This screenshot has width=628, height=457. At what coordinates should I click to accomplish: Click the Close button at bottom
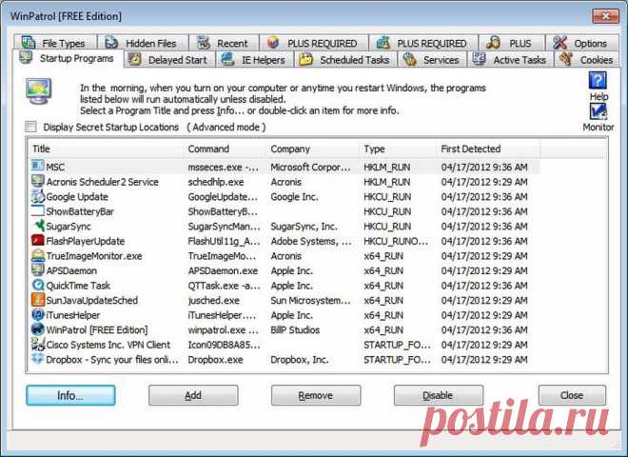click(x=572, y=395)
